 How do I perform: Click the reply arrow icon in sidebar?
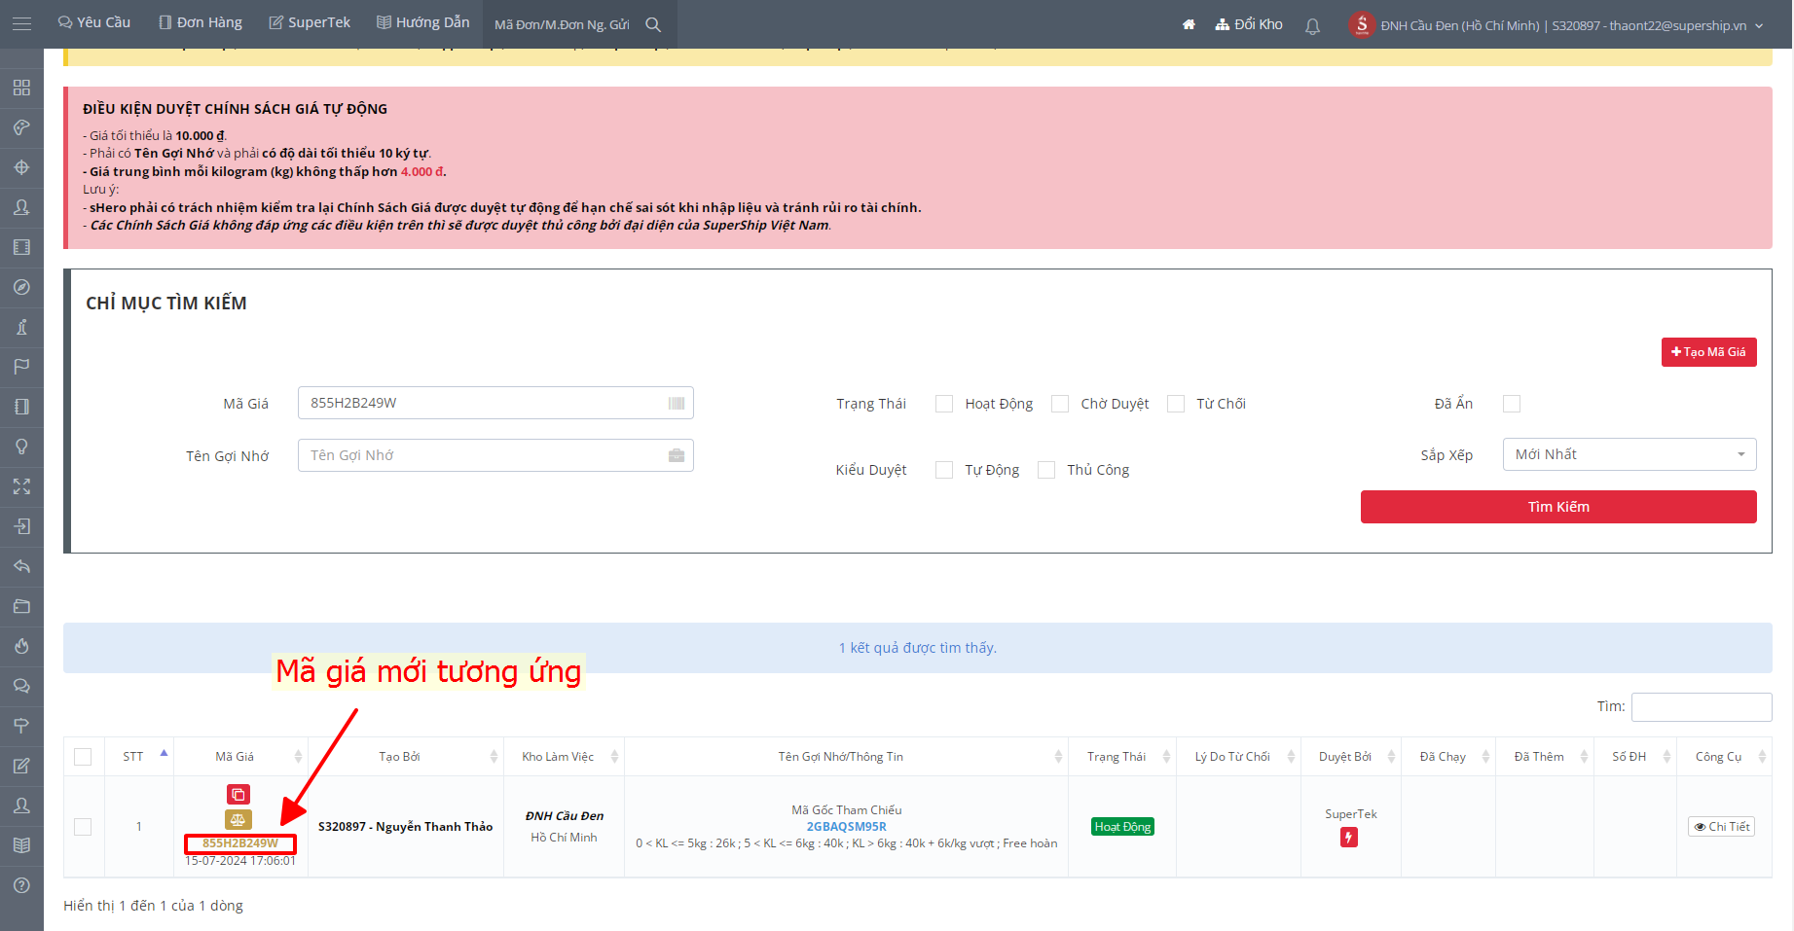click(21, 566)
